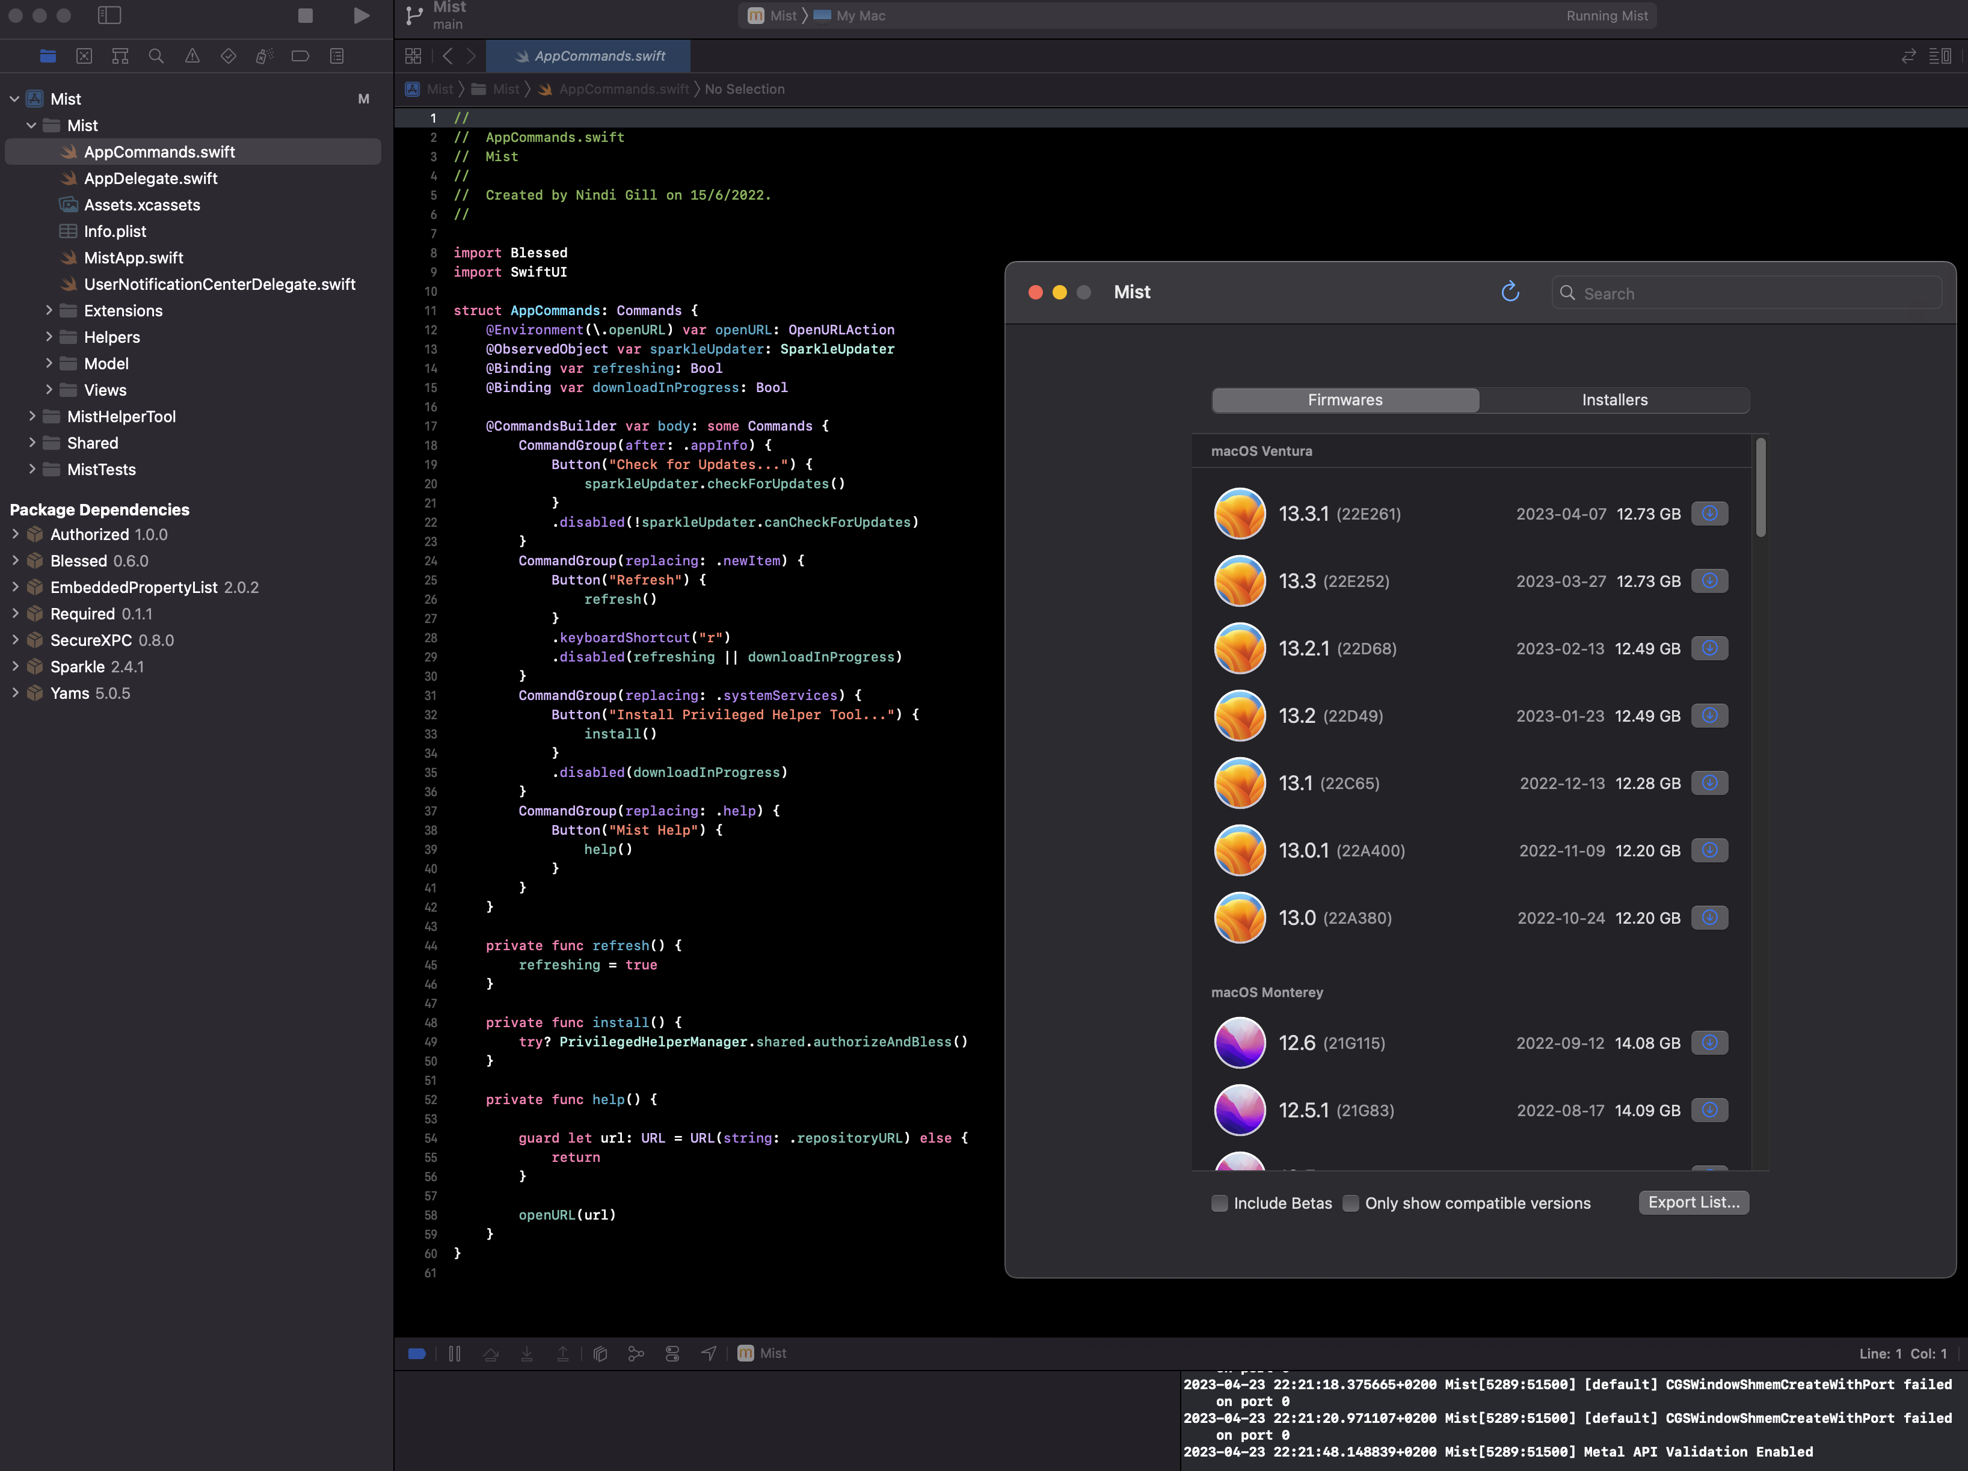Toggle Only show compatible versions
The width and height of the screenshot is (1968, 1471).
pos(1350,1203)
